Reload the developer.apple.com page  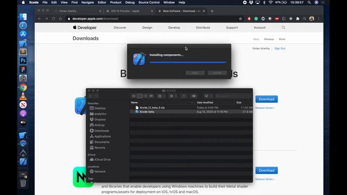click(53, 19)
